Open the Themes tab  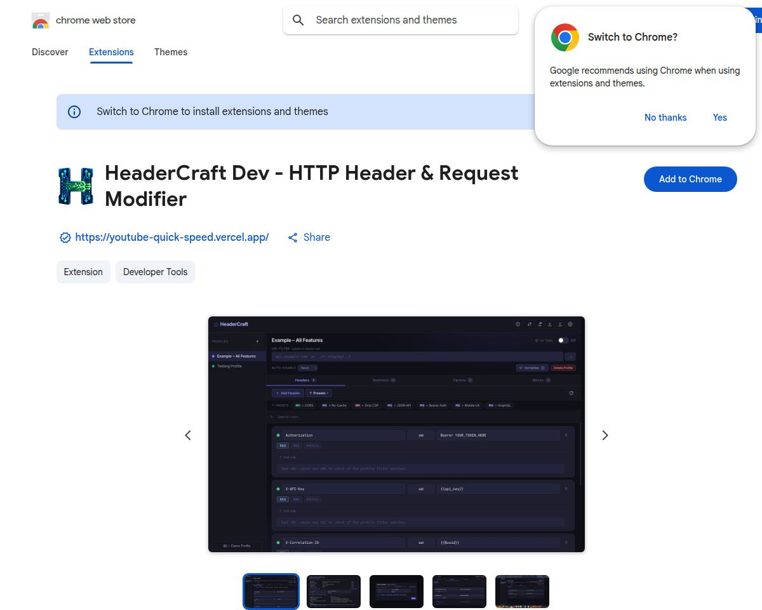click(171, 52)
